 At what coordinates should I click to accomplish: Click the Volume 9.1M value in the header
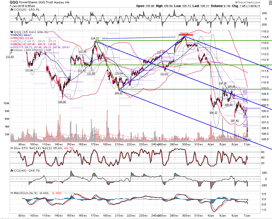click(220, 6)
